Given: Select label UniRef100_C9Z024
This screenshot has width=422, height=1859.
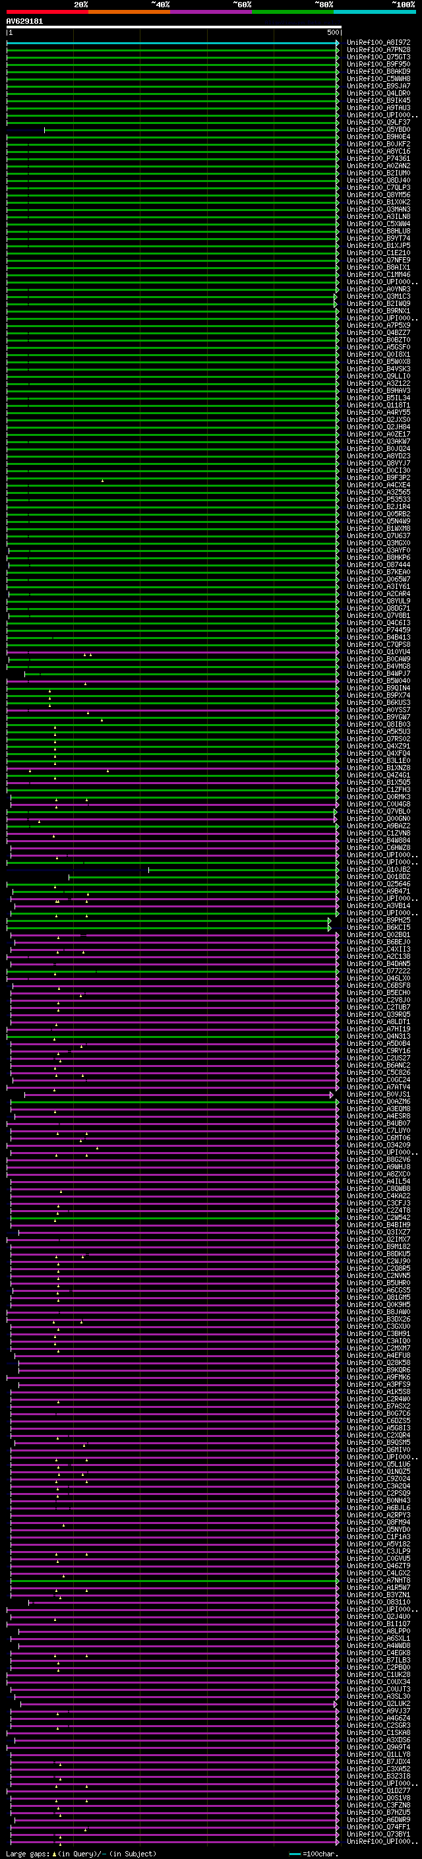Looking at the screenshot, I should pyautogui.click(x=378, y=1478).
